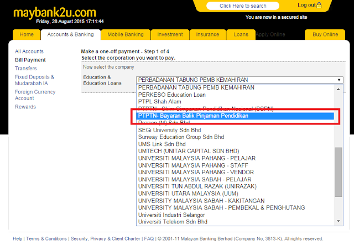Click the search box at the top
This screenshot has width=354, height=245.
(243, 6)
